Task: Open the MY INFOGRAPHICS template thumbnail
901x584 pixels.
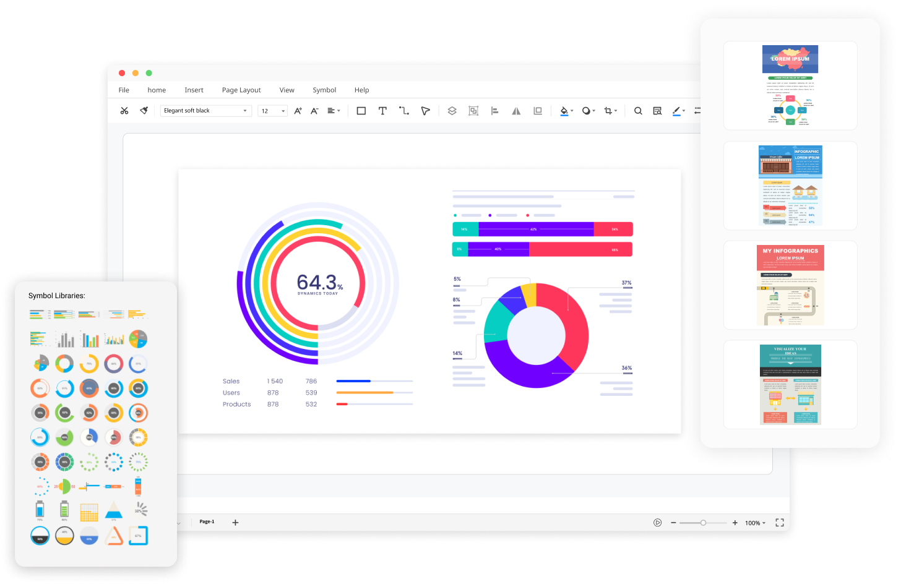Action: click(790, 285)
